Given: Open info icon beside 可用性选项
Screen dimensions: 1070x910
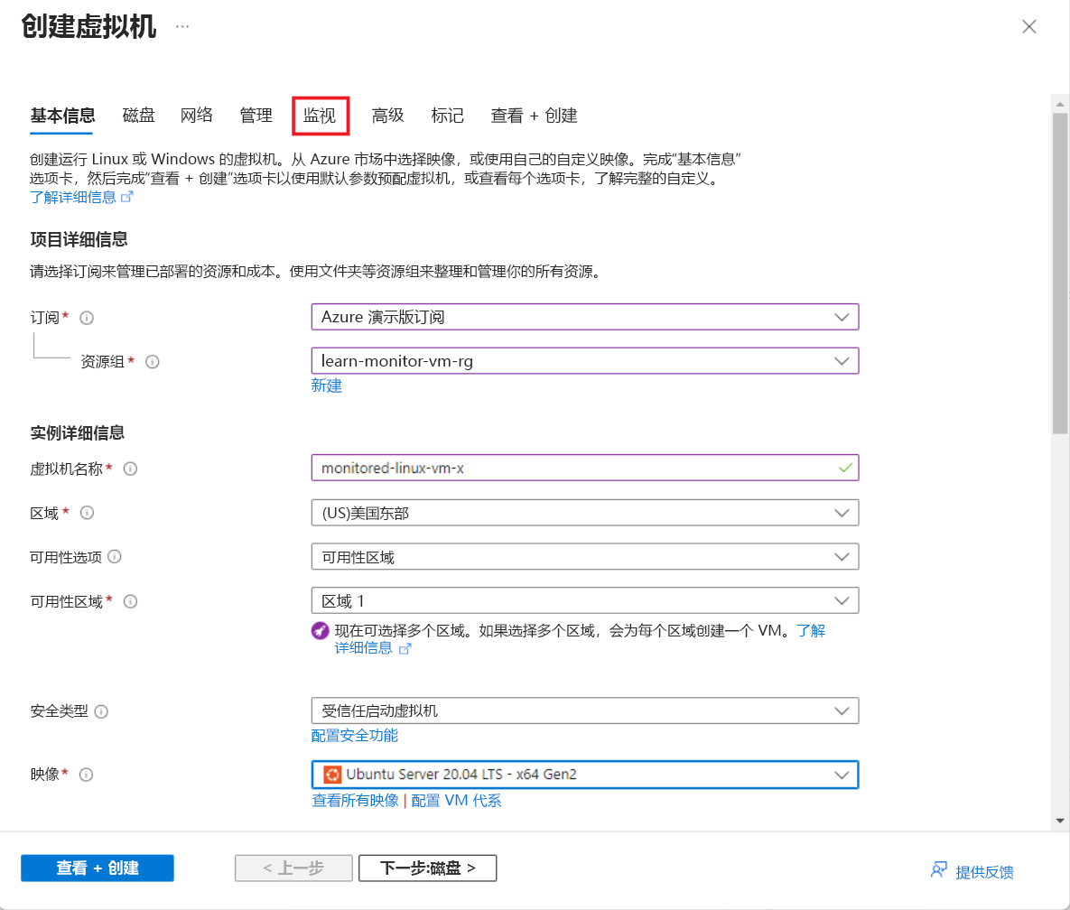Looking at the screenshot, I should 115,557.
